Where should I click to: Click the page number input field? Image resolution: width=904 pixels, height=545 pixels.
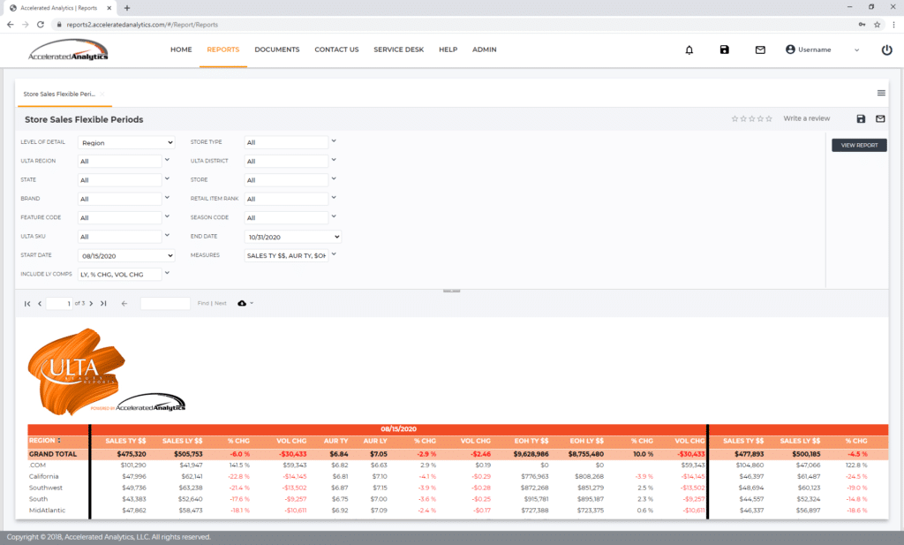(x=58, y=302)
